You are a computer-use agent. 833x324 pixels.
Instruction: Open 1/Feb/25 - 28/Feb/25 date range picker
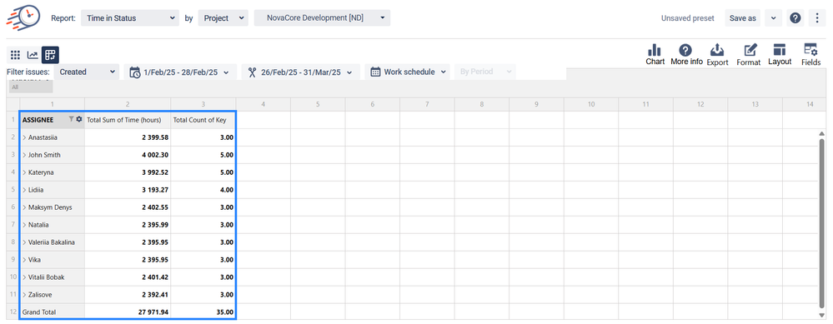[x=179, y=72]
